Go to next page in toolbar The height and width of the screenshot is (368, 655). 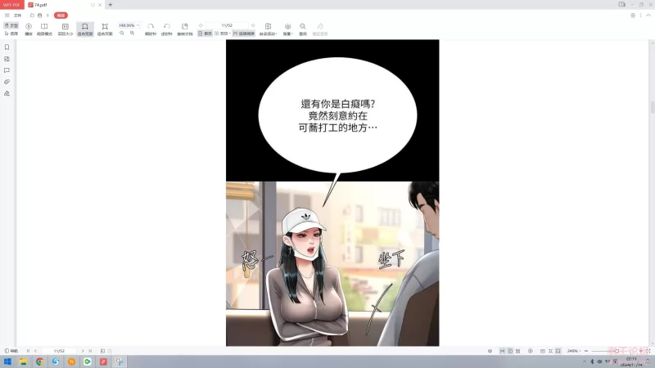pyautogui.click(x=253, y=25)
